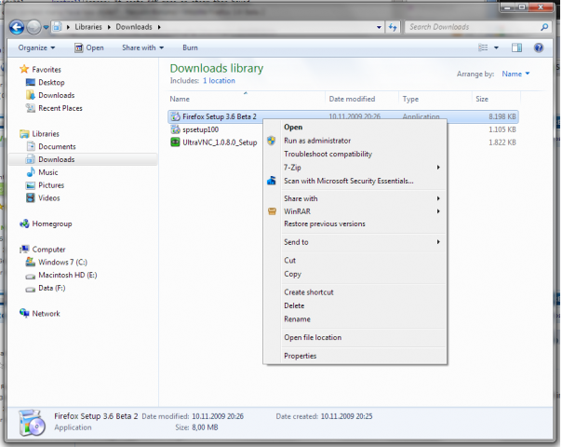Image resolution: width=562 pixels, height=447 pixels.
Task: Open the view options dropdown arrow
Action: (x=497, y=47)
